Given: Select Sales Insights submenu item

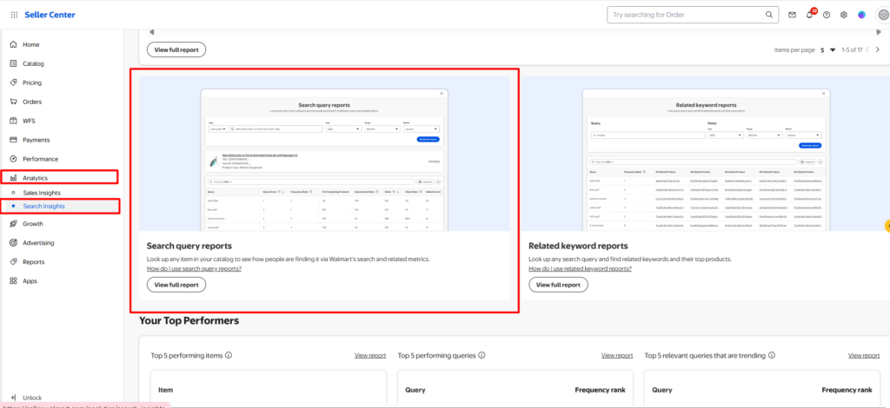Looking at the screenshot, I should (42, 193).
